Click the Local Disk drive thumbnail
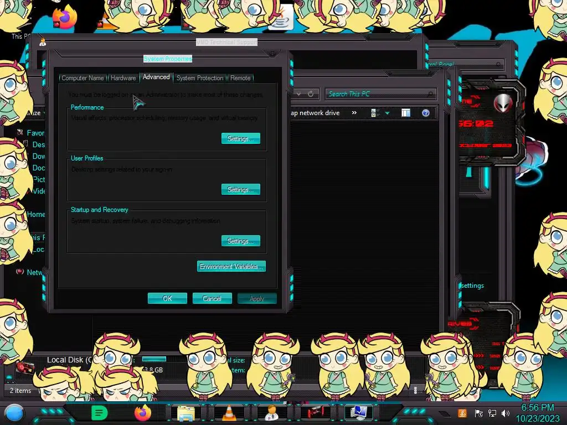 point(25,367)
